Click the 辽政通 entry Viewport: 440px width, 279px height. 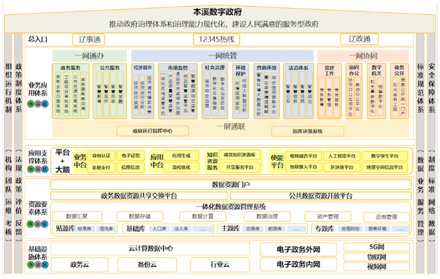(x=359, y=40)
